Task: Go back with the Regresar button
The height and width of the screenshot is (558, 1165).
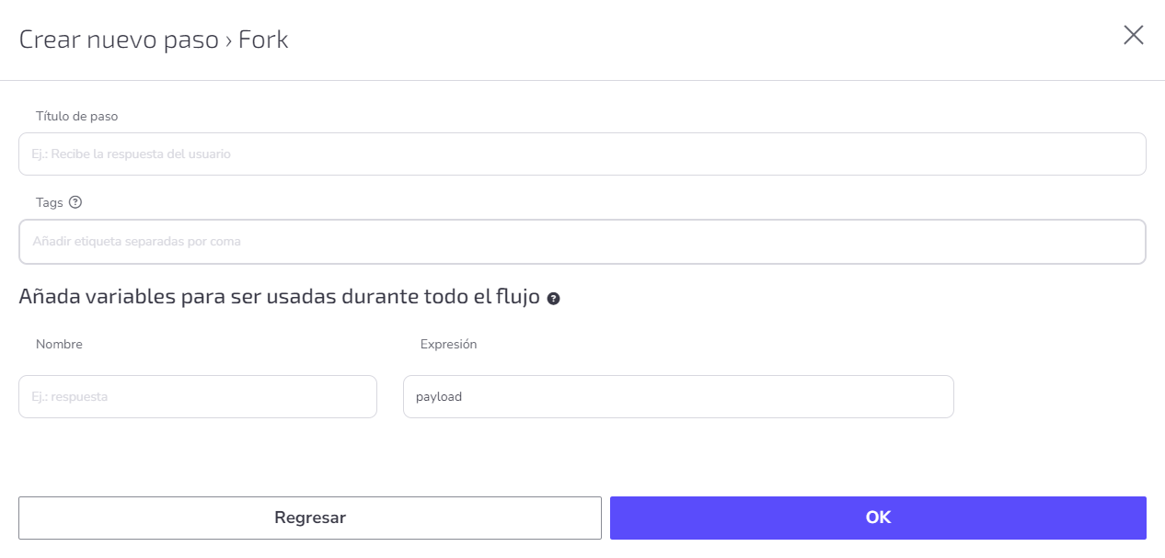Action: pyautogui.click(x=310, y=518)
